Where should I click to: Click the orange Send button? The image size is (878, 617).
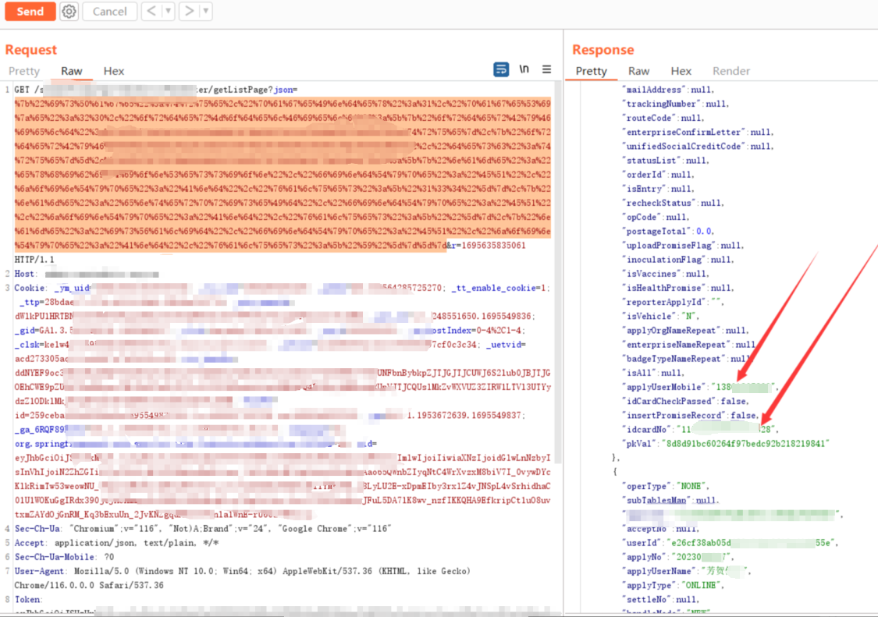(30, 11)
